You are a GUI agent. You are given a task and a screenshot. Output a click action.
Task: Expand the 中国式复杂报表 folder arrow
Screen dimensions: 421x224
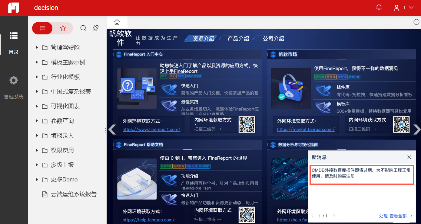coord(37,91)
